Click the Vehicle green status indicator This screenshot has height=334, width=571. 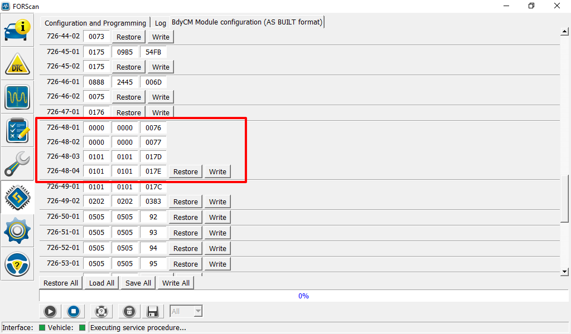[82, 328]
